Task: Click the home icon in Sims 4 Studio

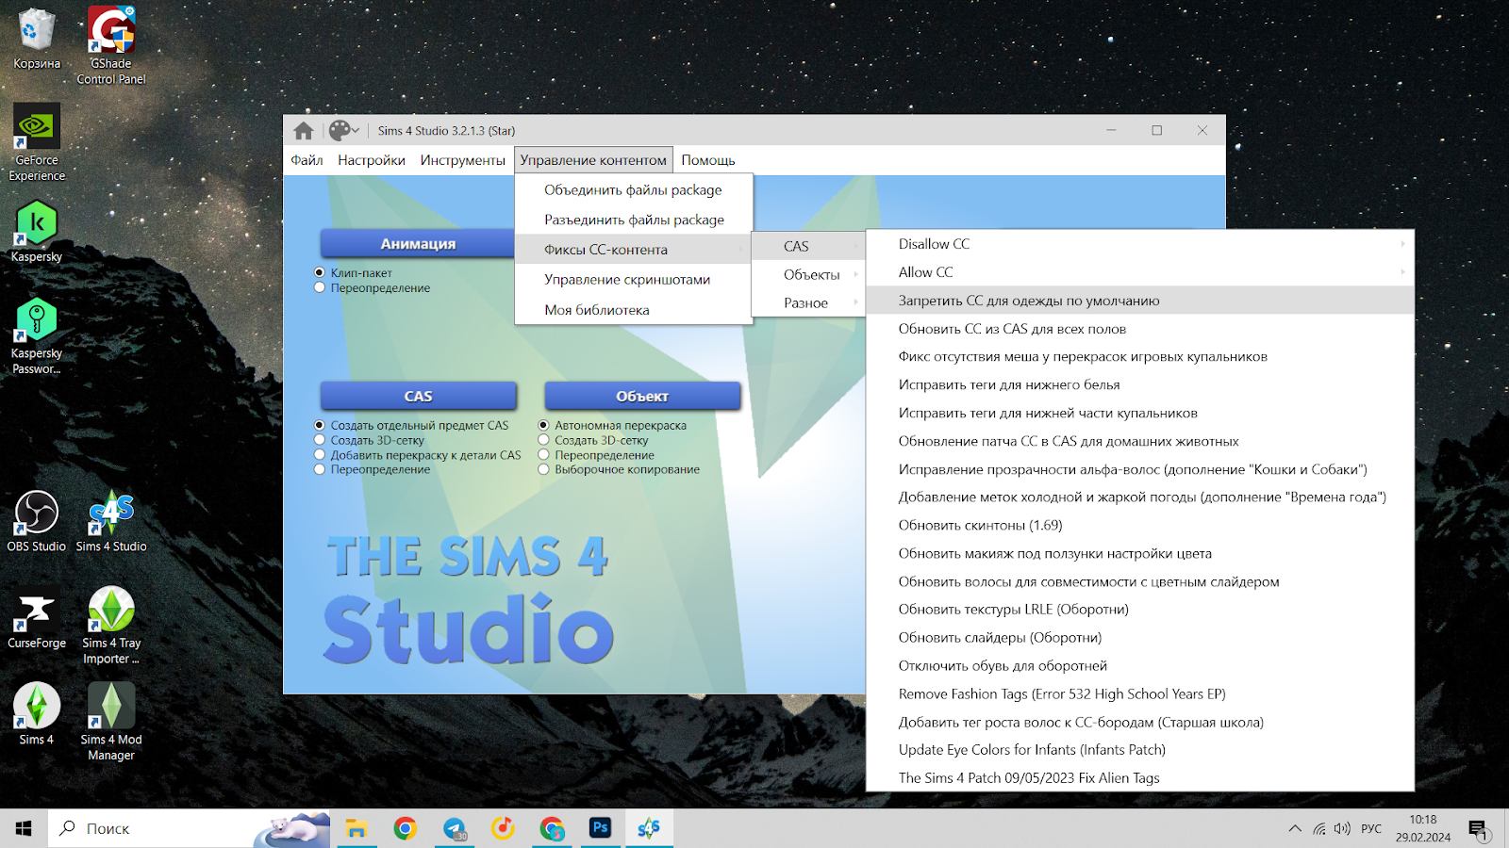Action: pyautogui.click(x=304, y=131)
